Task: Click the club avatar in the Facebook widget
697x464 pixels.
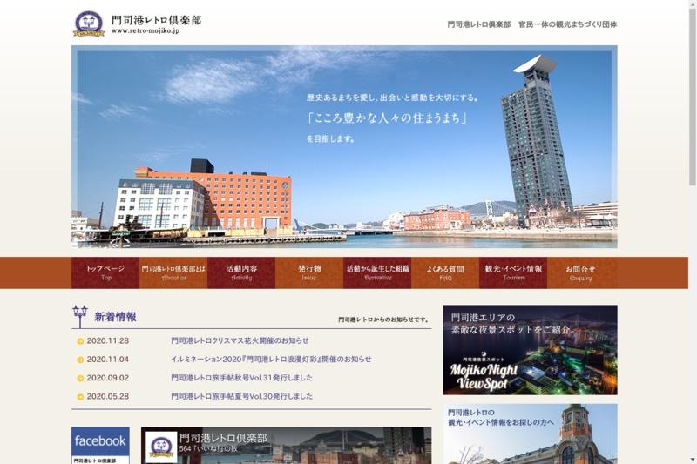Action: pyautogui.click(x=161, y=447)
